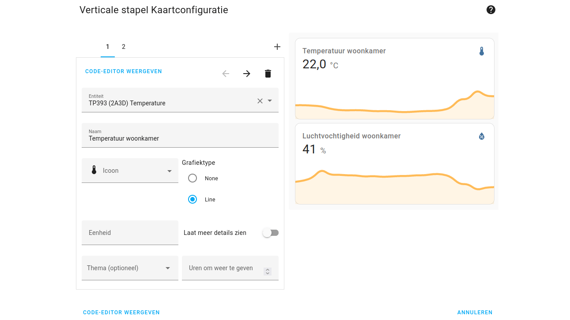Add a new card with plus icon
Screen dimensions: 570x320
coord(277,47)
